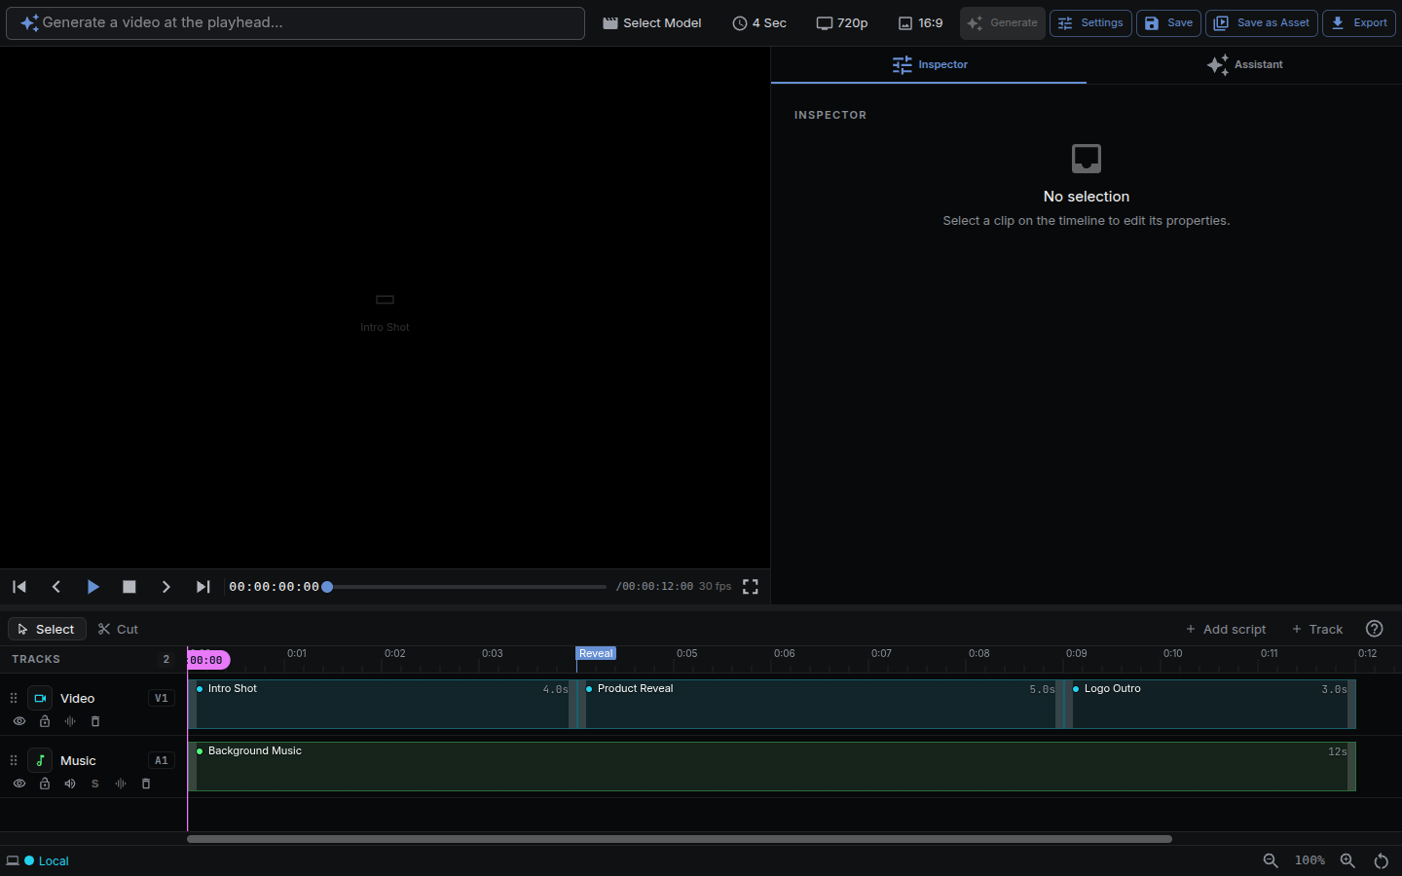Focus the video generation prompt field
1402x876 pixels.
click(295, 23)
